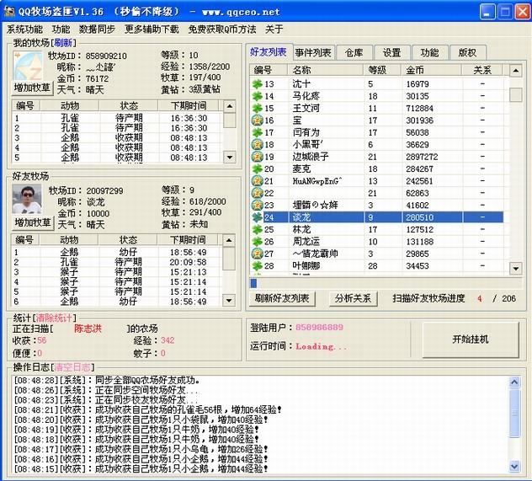Click friend ranch animal list scroll-down arrow

click(229, 300)
